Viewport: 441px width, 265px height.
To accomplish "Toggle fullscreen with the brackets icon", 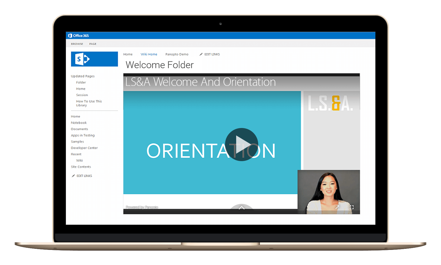I will (351, 207).
